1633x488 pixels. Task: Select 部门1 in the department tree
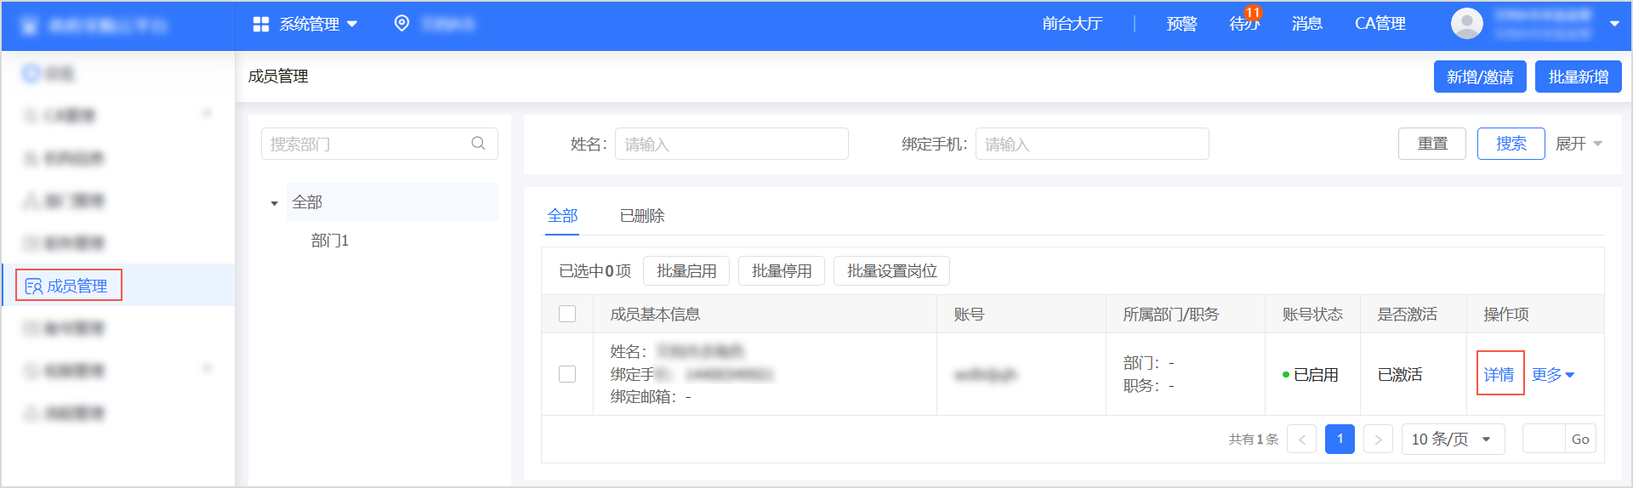(330, 241)
